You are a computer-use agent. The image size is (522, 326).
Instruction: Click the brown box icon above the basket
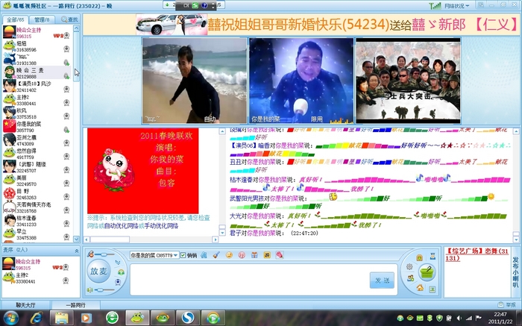(419, 257)
